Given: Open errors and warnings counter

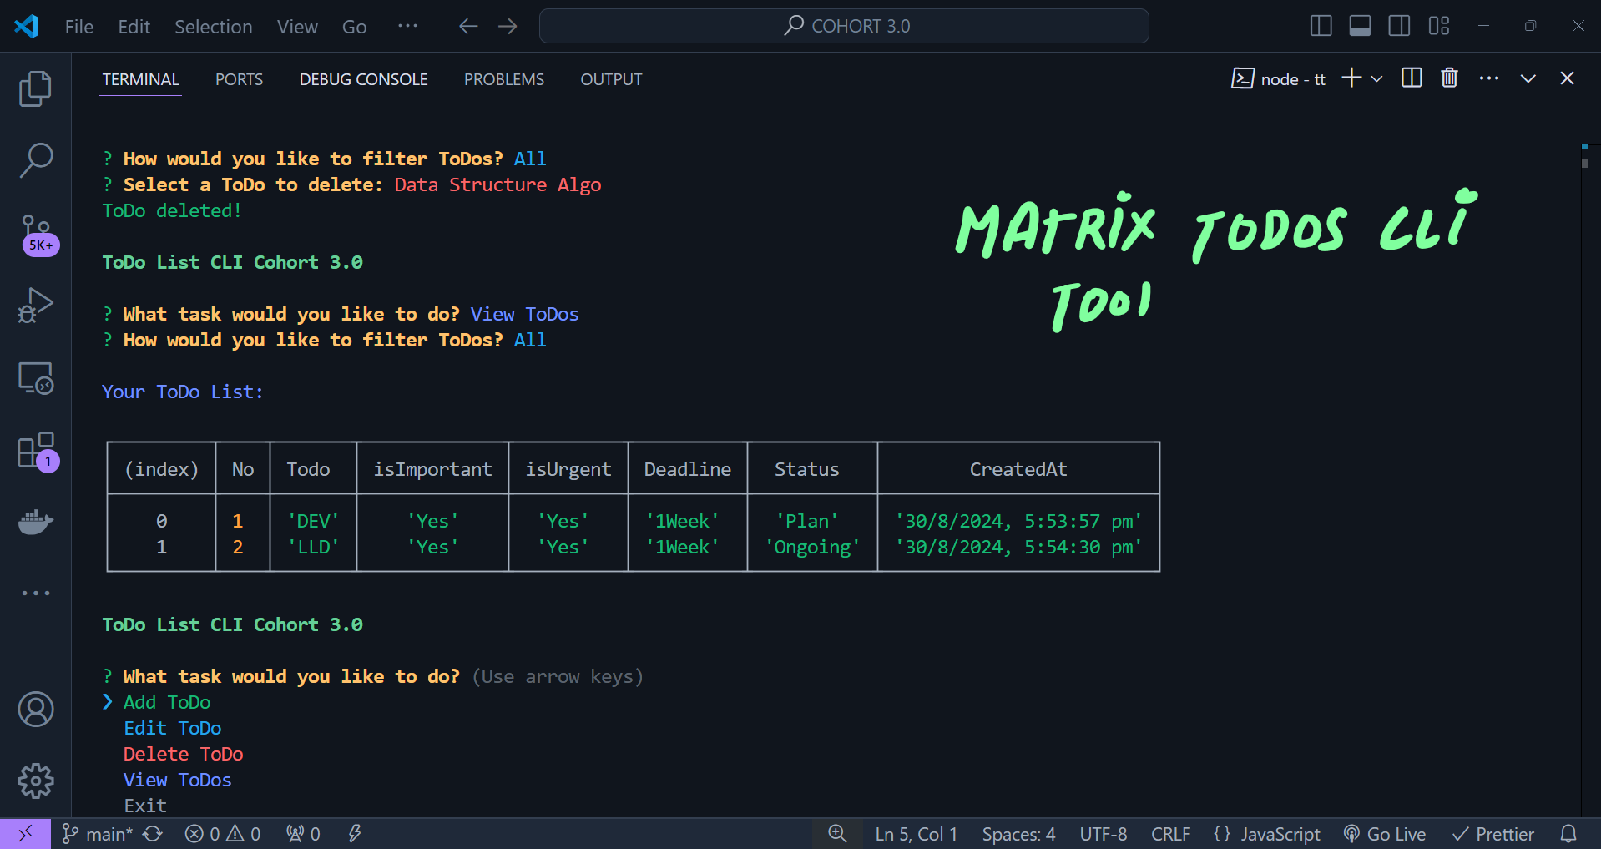Looking at the screenshot, I should [x=223, y=834].
